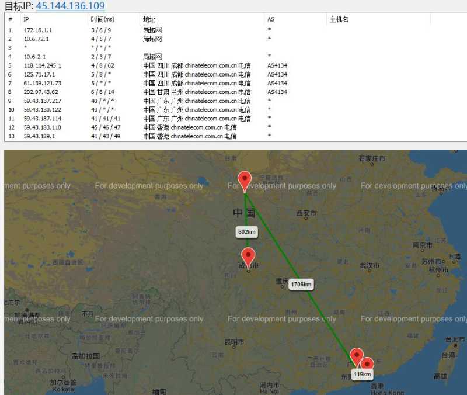467x395 pixels.
Task: Select hop 9 IP 59.43.137.217
Action: (x=43, y=101)
